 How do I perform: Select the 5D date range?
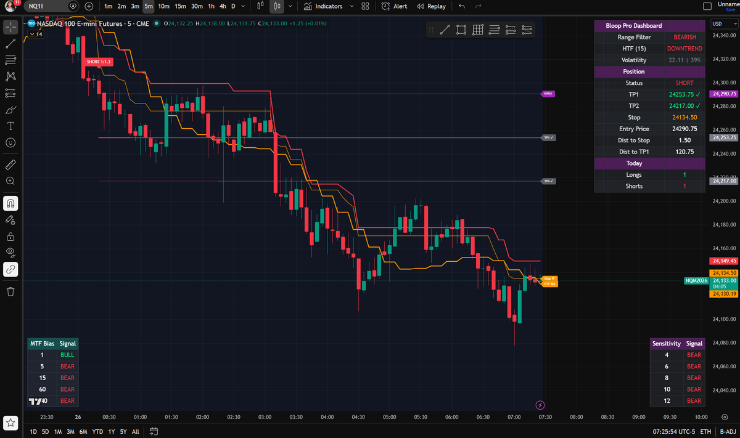(x=46, y=431)
